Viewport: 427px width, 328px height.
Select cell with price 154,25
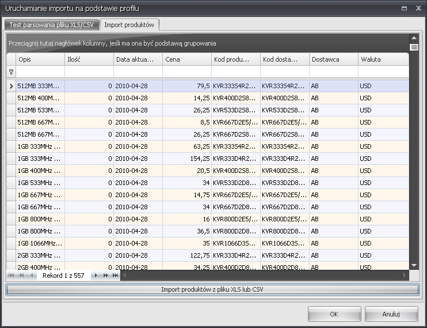187,159
